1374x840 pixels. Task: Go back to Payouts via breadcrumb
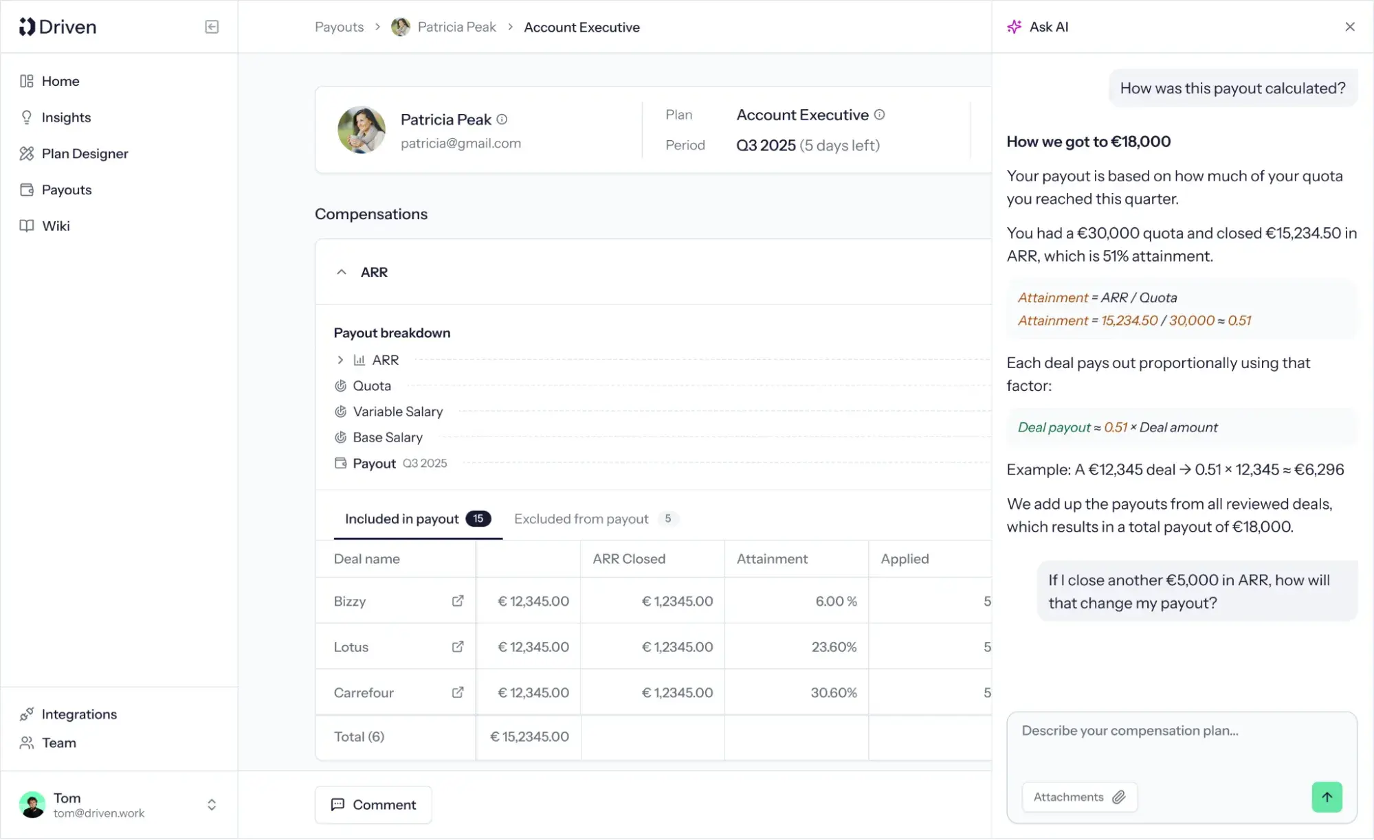click(x=339, y=27)
